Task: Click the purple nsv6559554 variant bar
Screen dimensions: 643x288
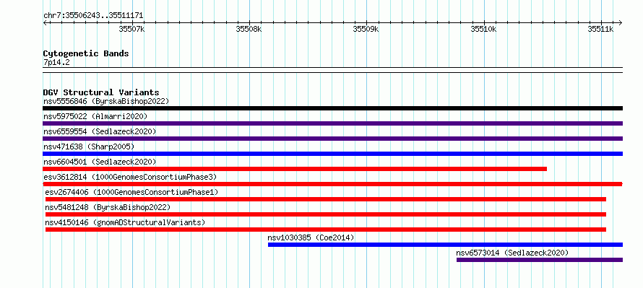Action: point(332,139)
